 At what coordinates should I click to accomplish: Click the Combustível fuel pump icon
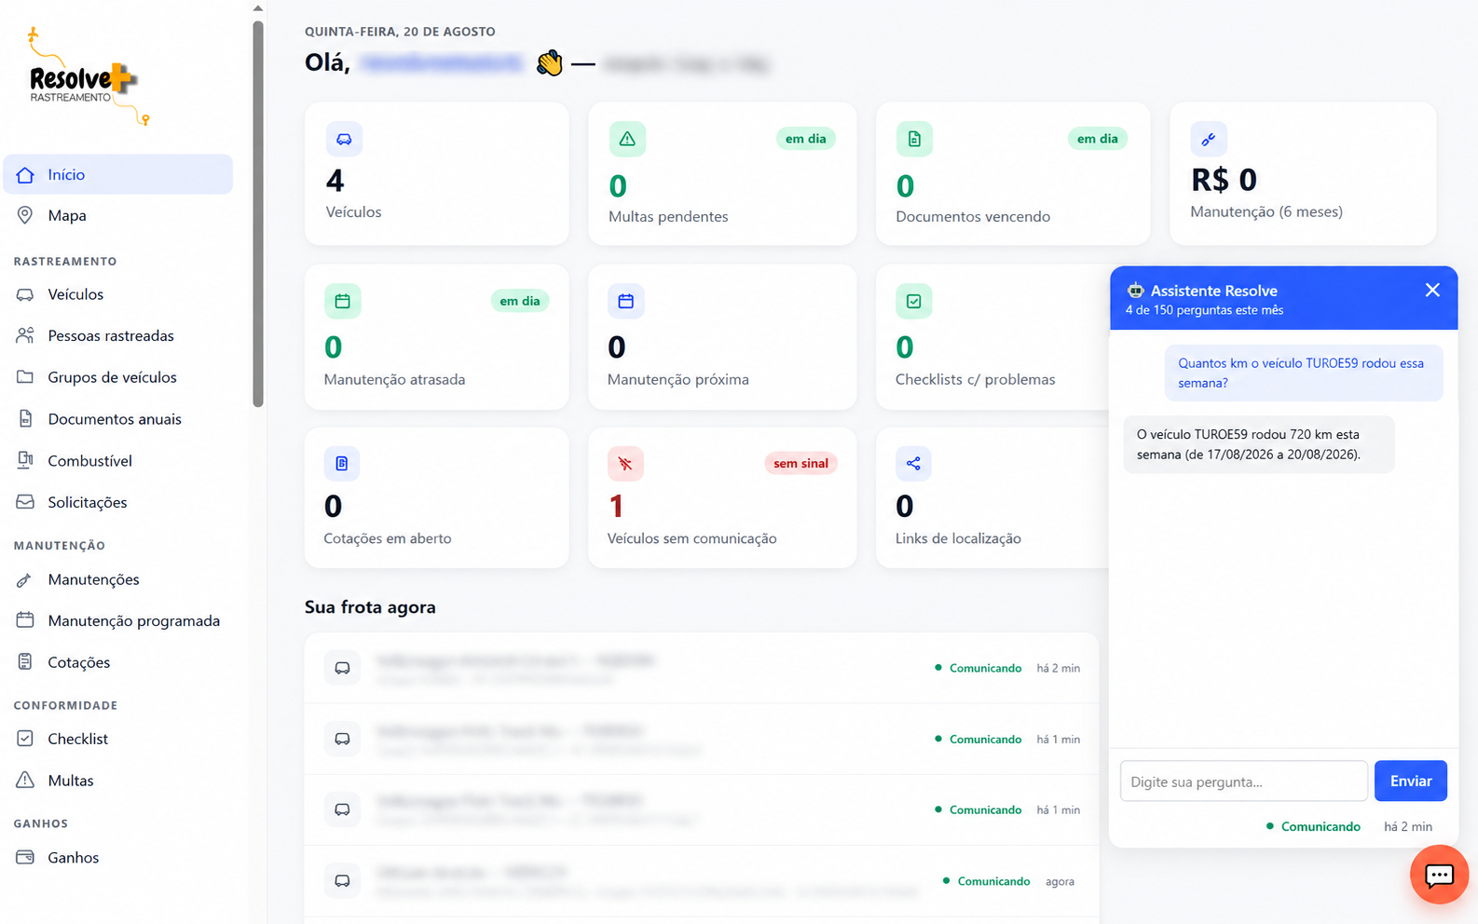tap(25, 460)
